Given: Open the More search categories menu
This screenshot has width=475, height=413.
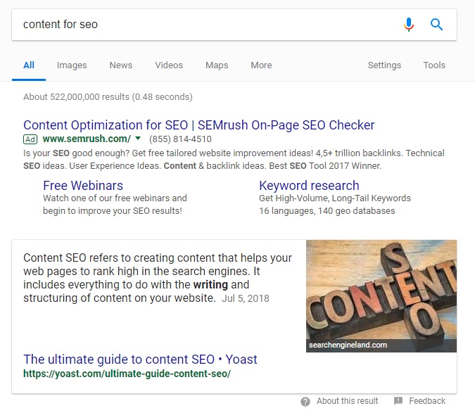Looking at the screenshot, I should point(261,65).
